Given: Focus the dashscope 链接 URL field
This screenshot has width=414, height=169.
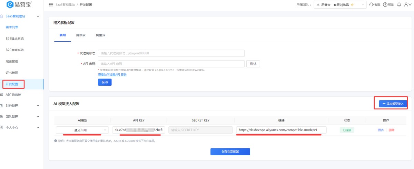Looking at the screenshot, I should 281,130.
